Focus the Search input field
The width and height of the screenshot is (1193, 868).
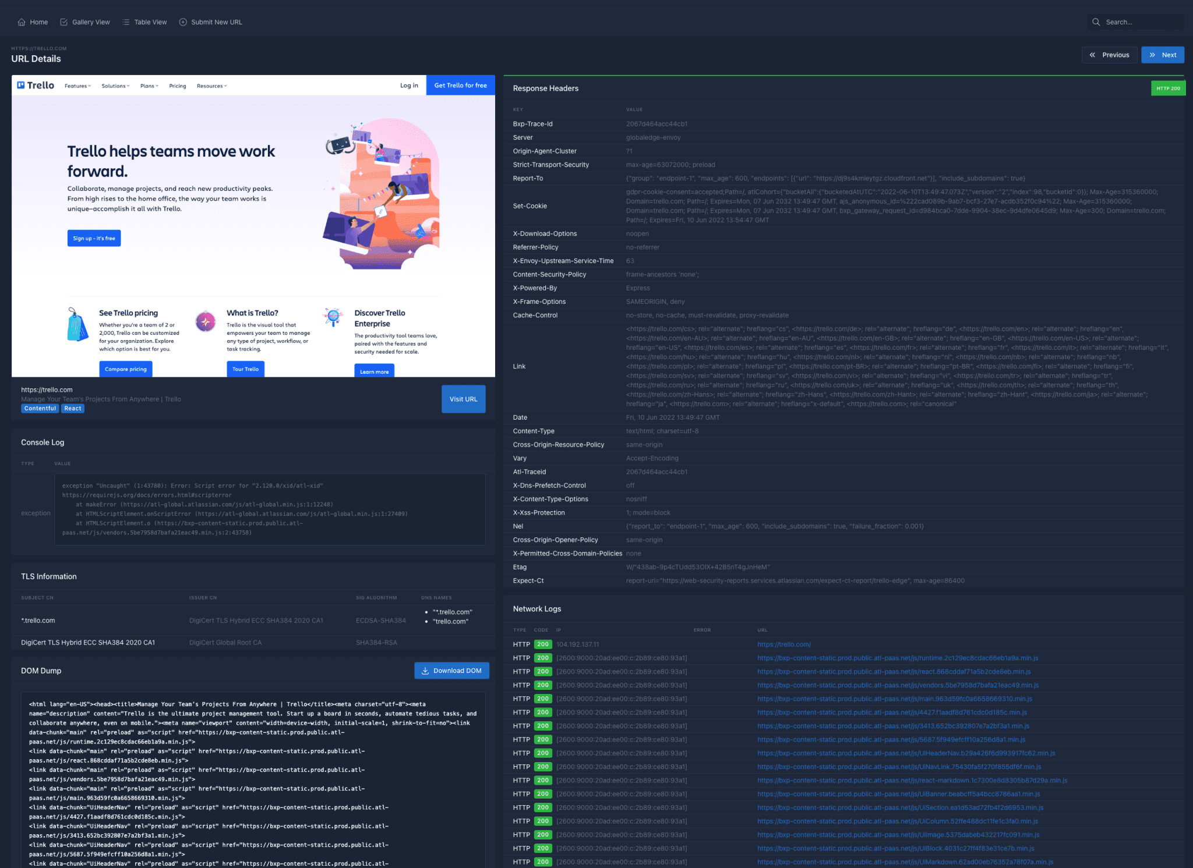click(x=1136, y=22)
